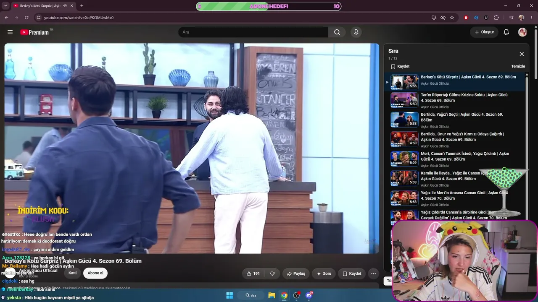Open the Chrome media controls icon

click(x=511, y=18)
